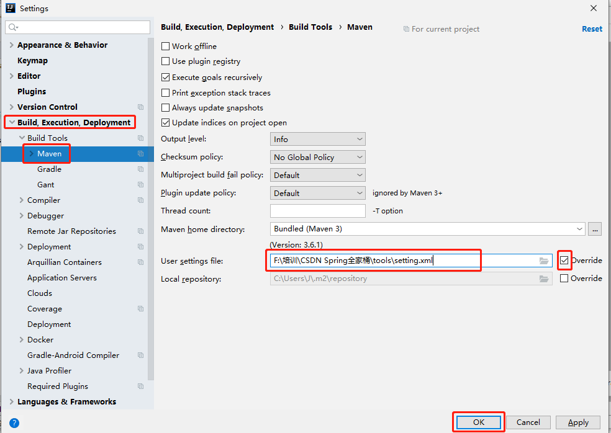Click the IntelliJ IDEA icon in title bar
The height and width of the screenshot is (433, 611).
9,8
